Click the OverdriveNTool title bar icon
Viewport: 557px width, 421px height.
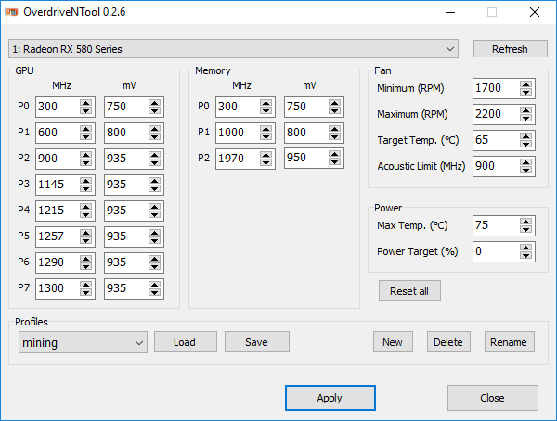(x=11, y=12)
